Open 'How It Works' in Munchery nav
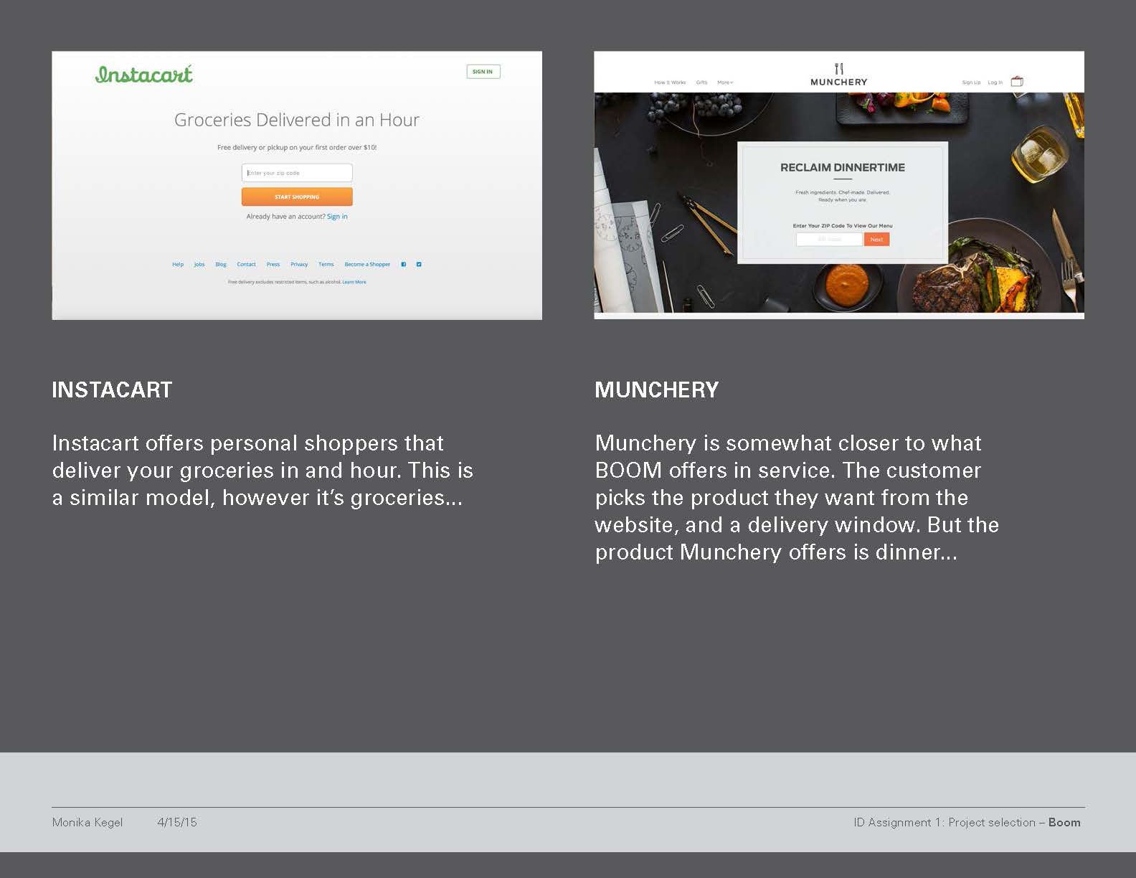1136x878 pixels. coord(670,82)
